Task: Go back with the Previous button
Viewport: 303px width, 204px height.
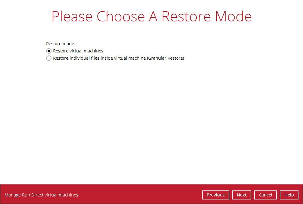Action: coord(215,195)
